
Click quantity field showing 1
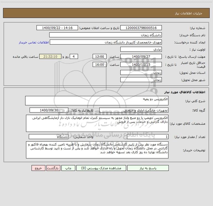point(148,137)
